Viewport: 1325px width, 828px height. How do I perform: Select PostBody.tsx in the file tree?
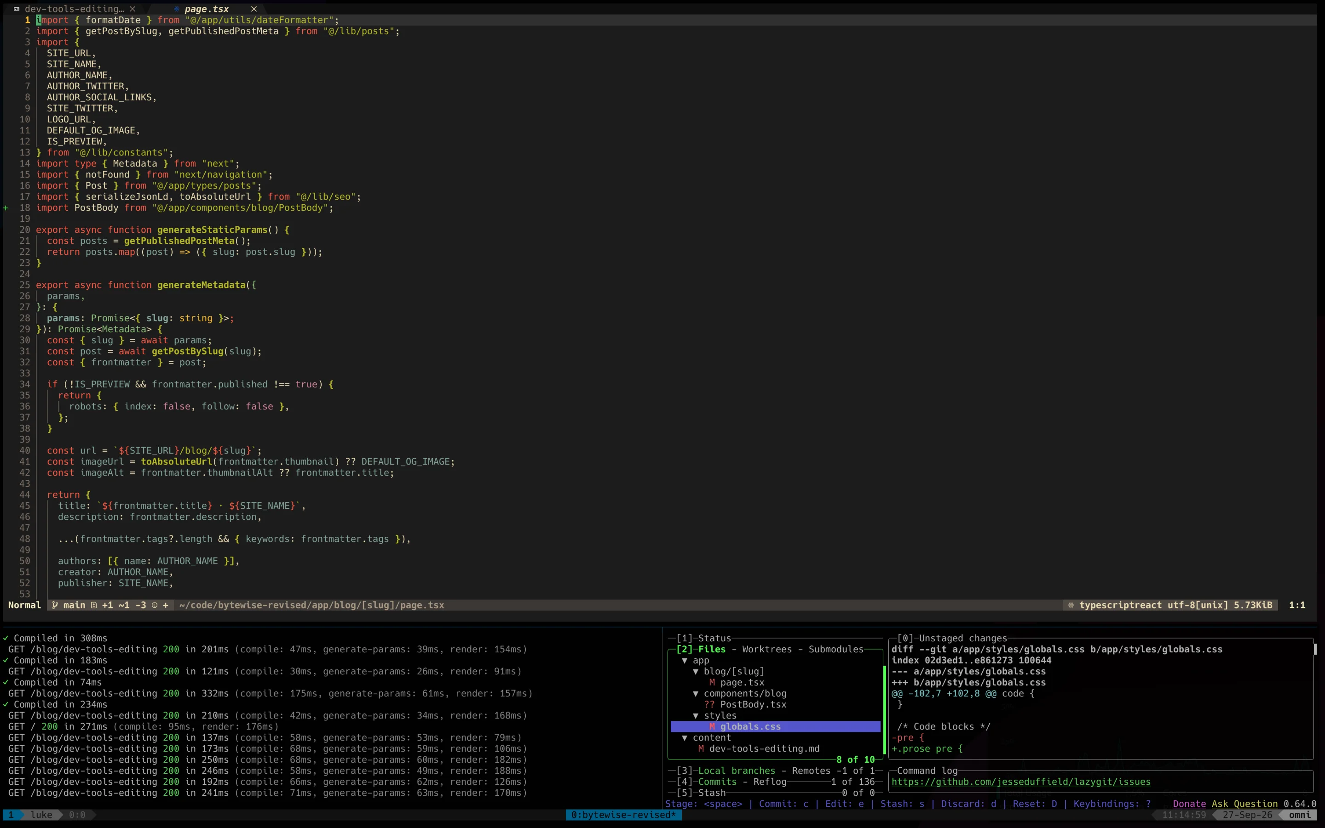(753, 704)
